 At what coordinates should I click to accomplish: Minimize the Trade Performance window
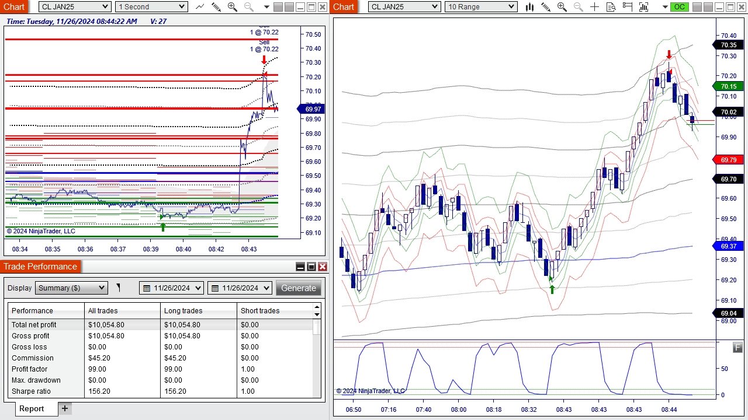click(300, 267)
